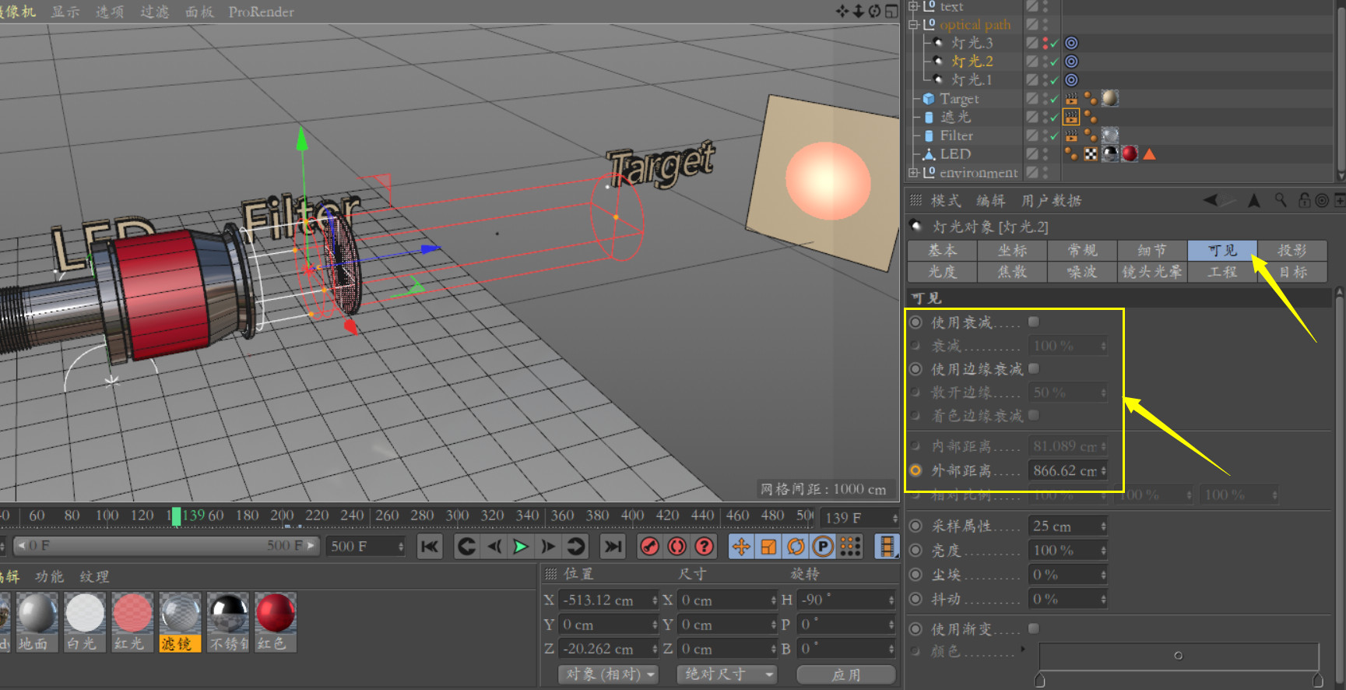
Task: Toggle Point Level Animation dots icon
Action: coord(850,547)
